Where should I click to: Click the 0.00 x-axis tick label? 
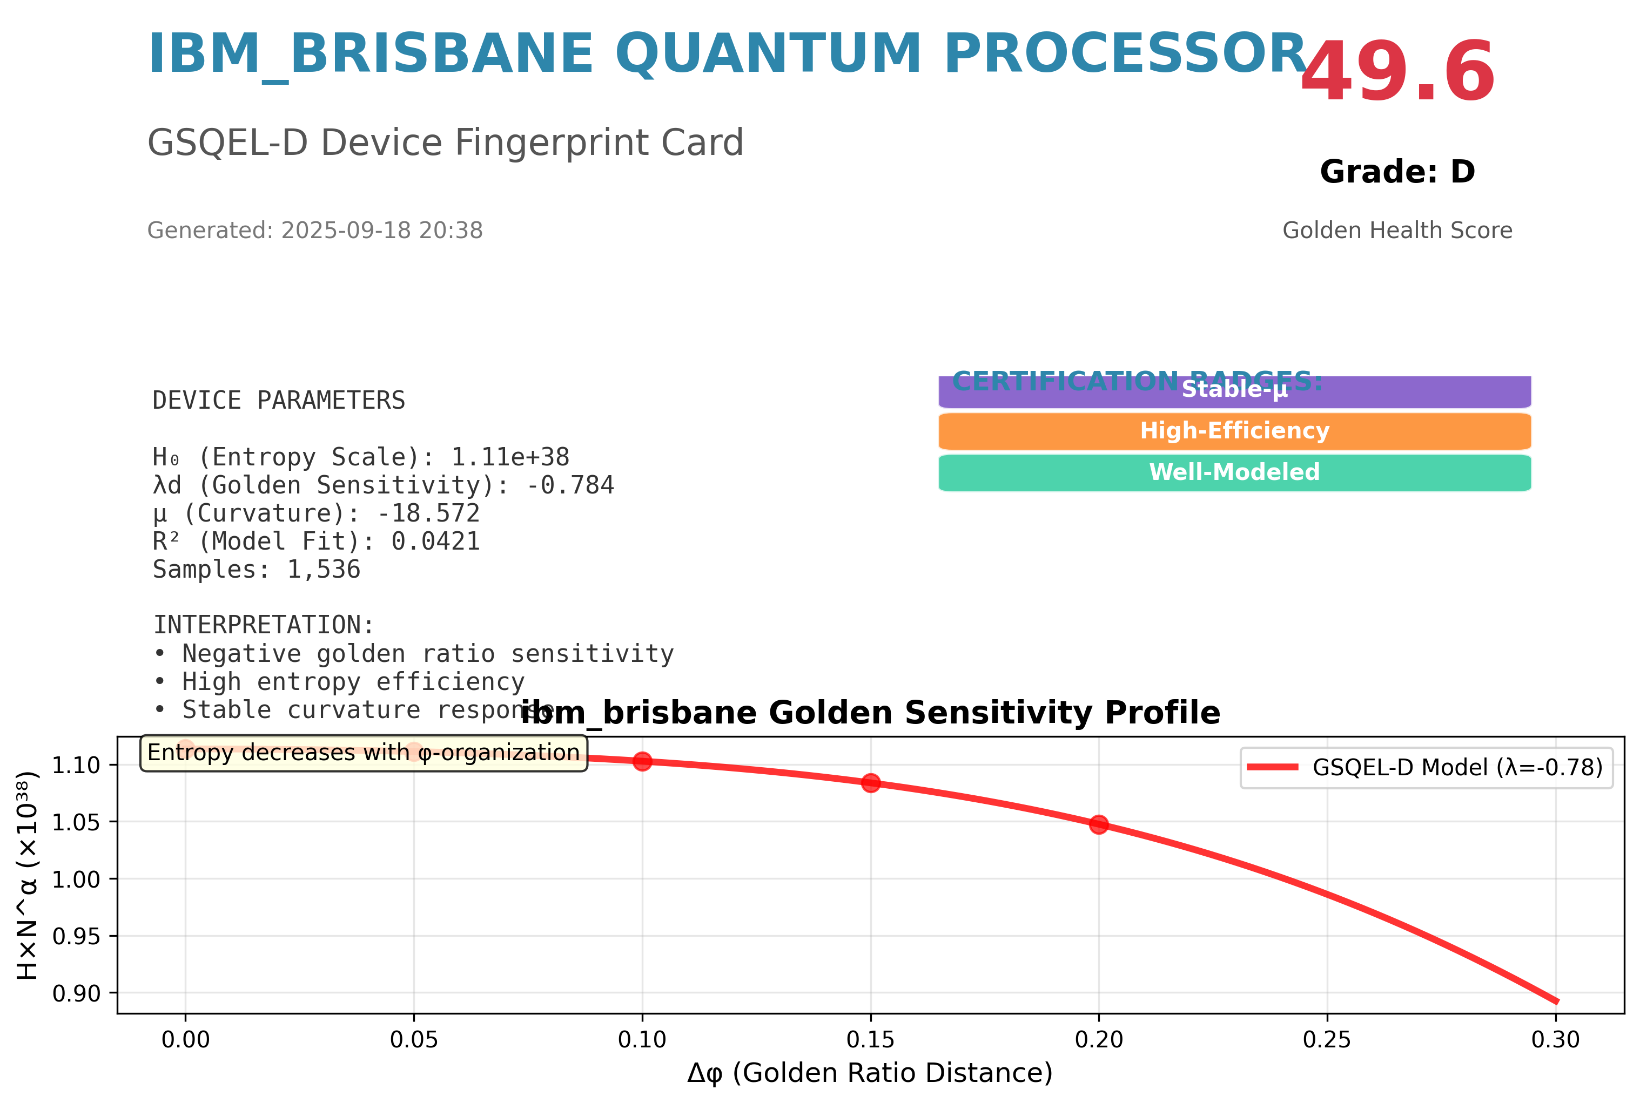[186, 1040]
